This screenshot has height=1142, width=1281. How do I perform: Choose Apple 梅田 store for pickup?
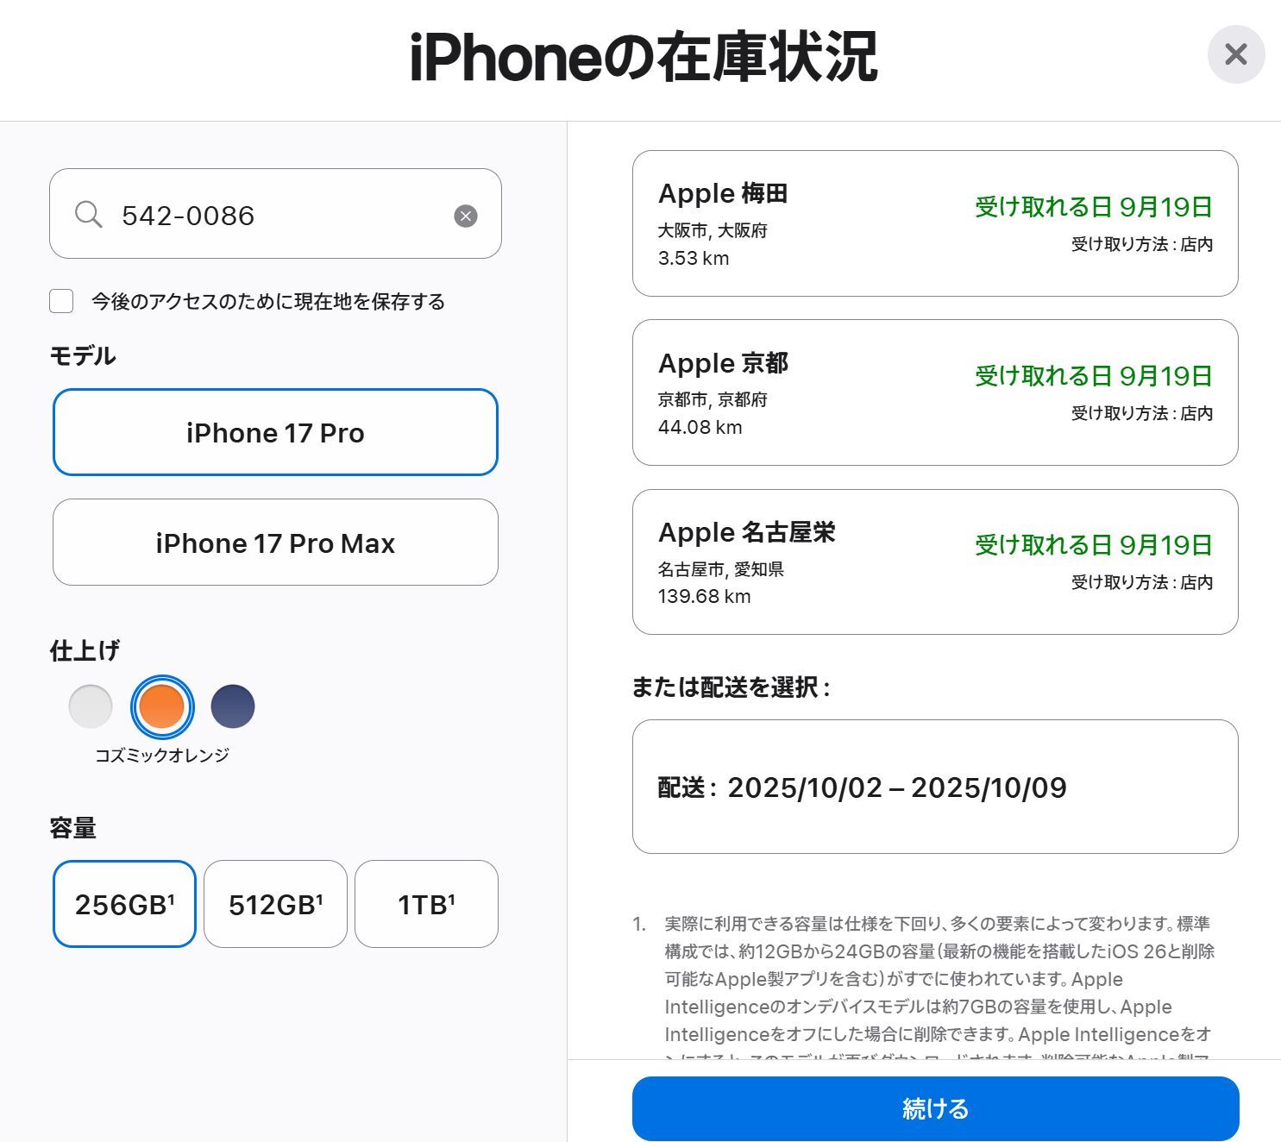coord(935,223)
